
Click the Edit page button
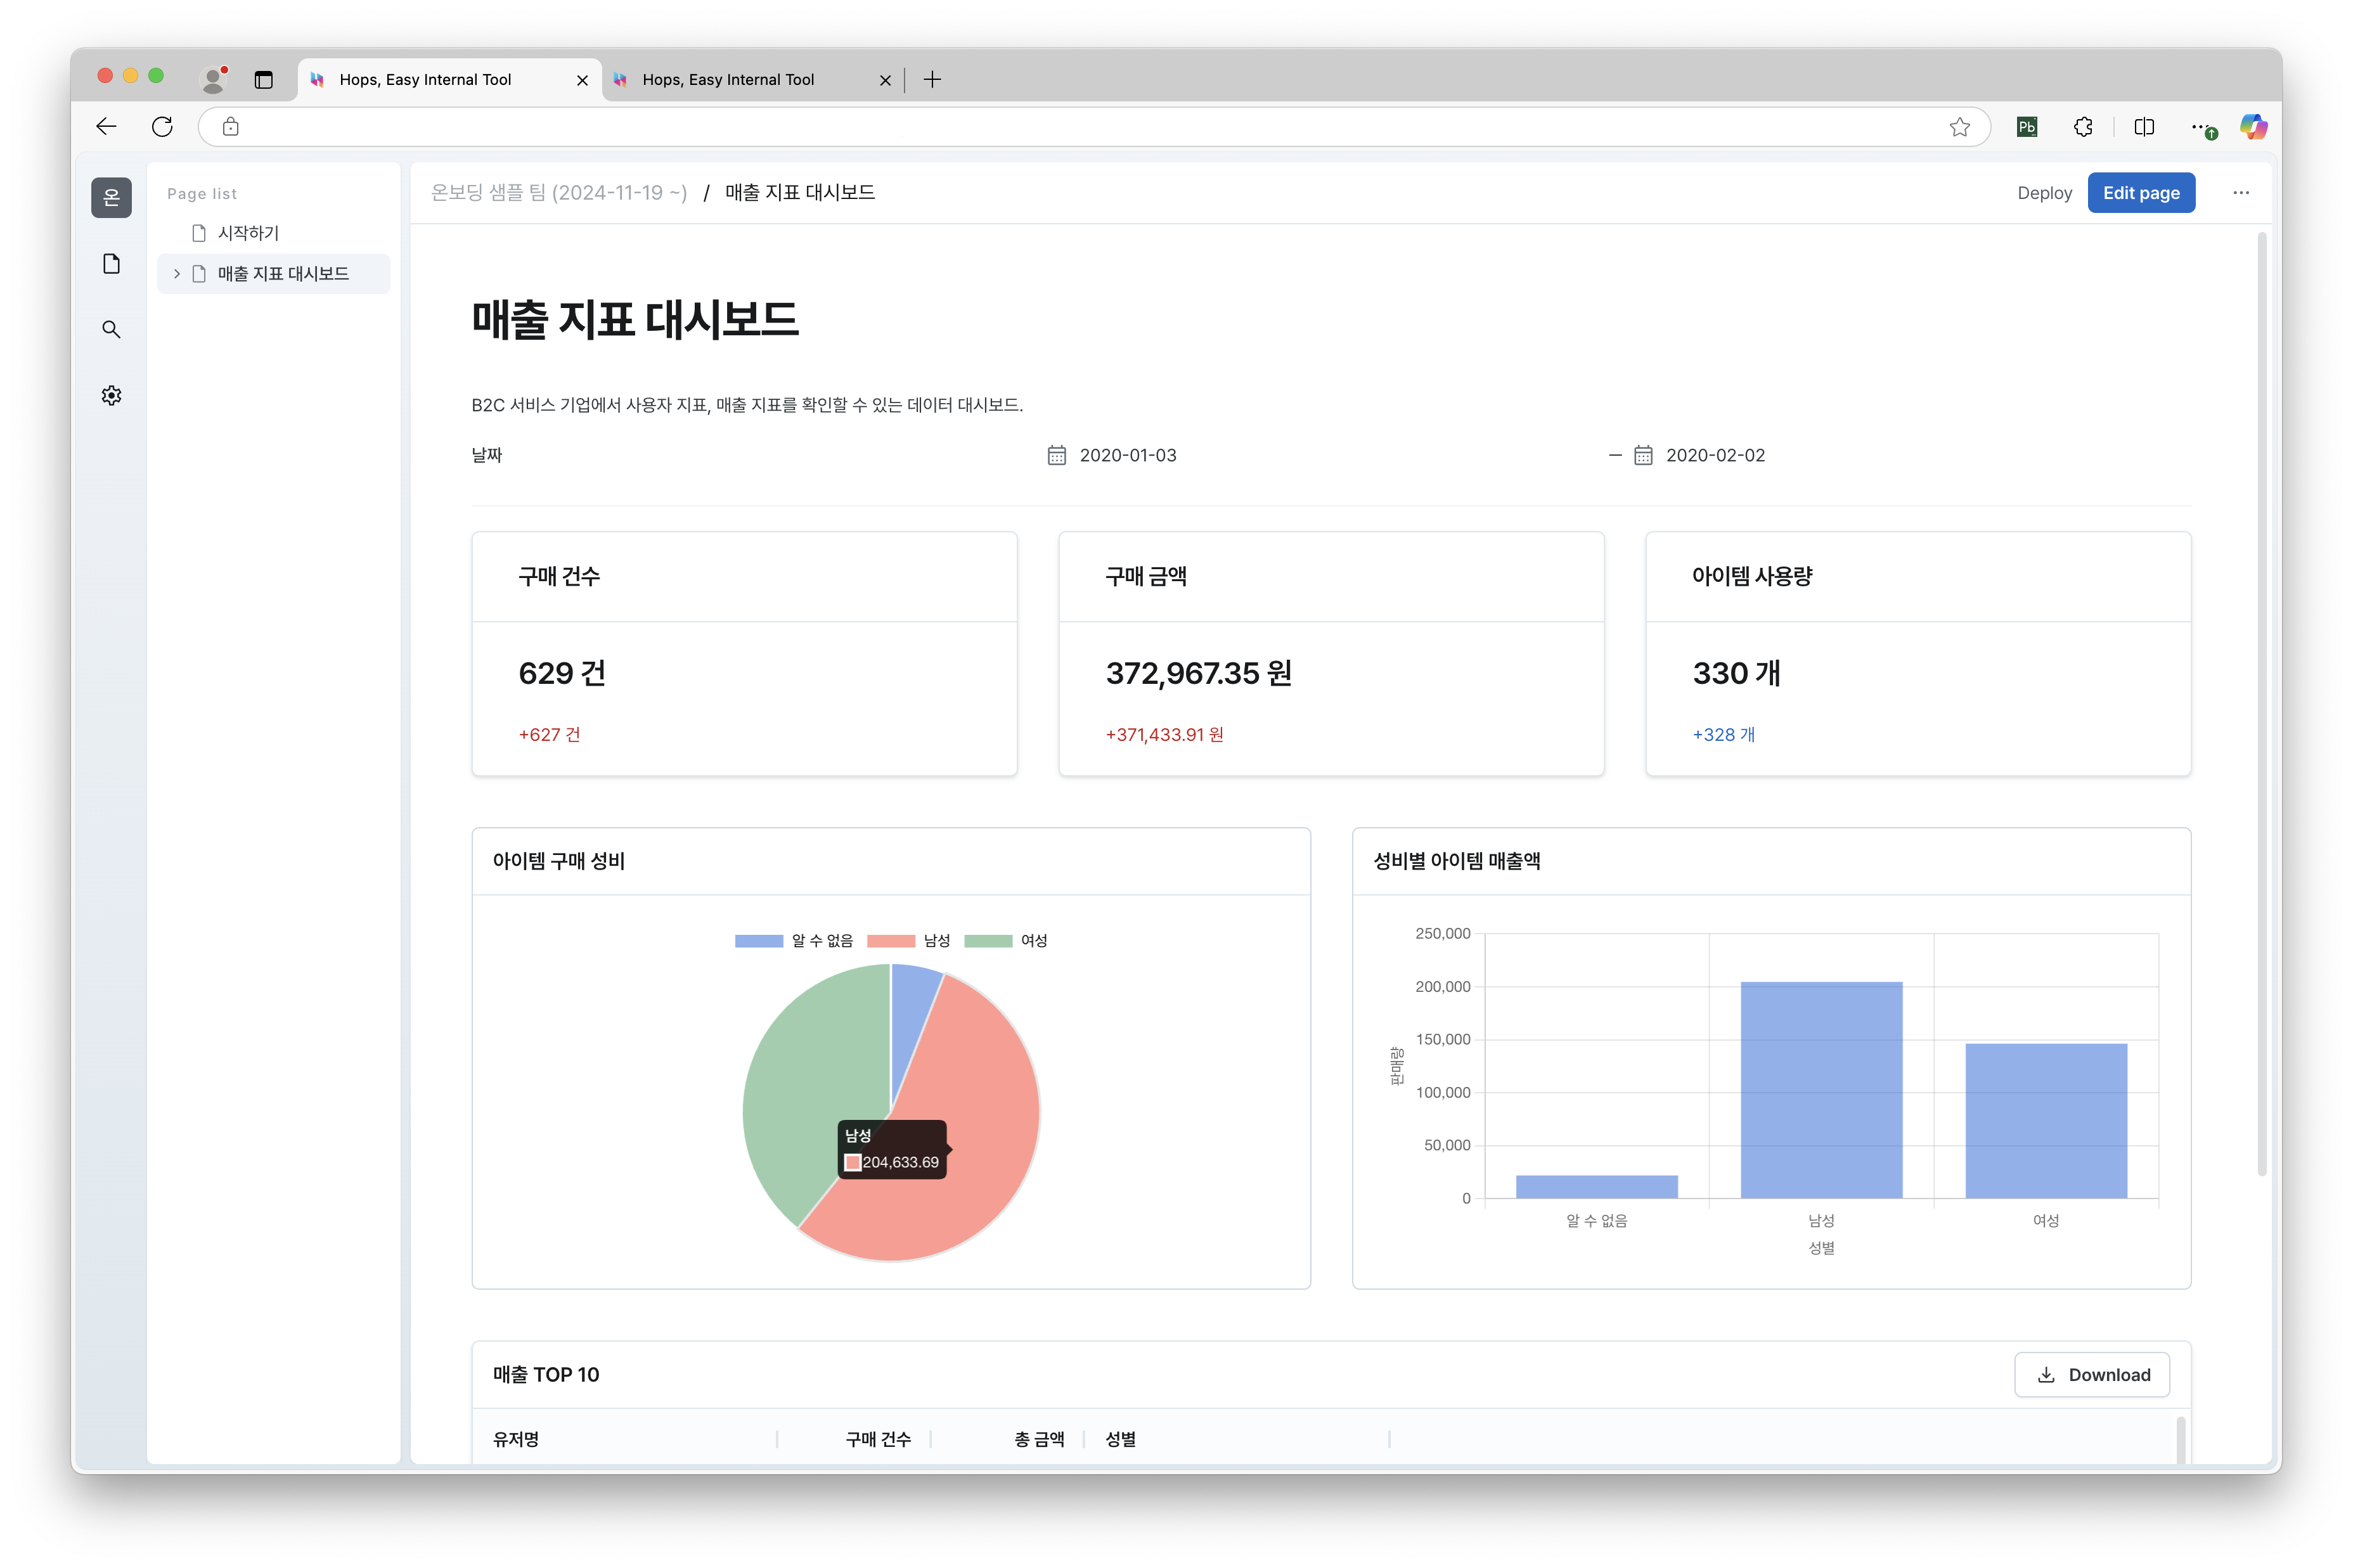pos(2140,193)
